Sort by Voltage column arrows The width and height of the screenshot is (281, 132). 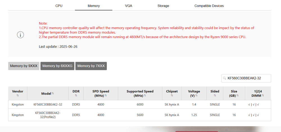196,96
